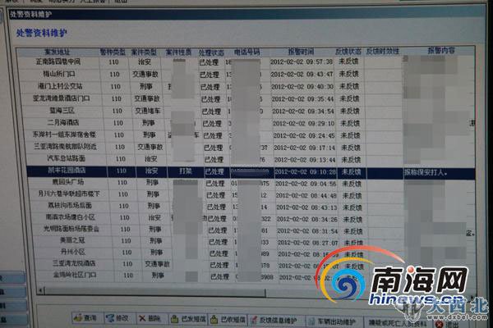
Task: Click the table's horizontal scrollbar thumb
Action: (x=155, y=291)
